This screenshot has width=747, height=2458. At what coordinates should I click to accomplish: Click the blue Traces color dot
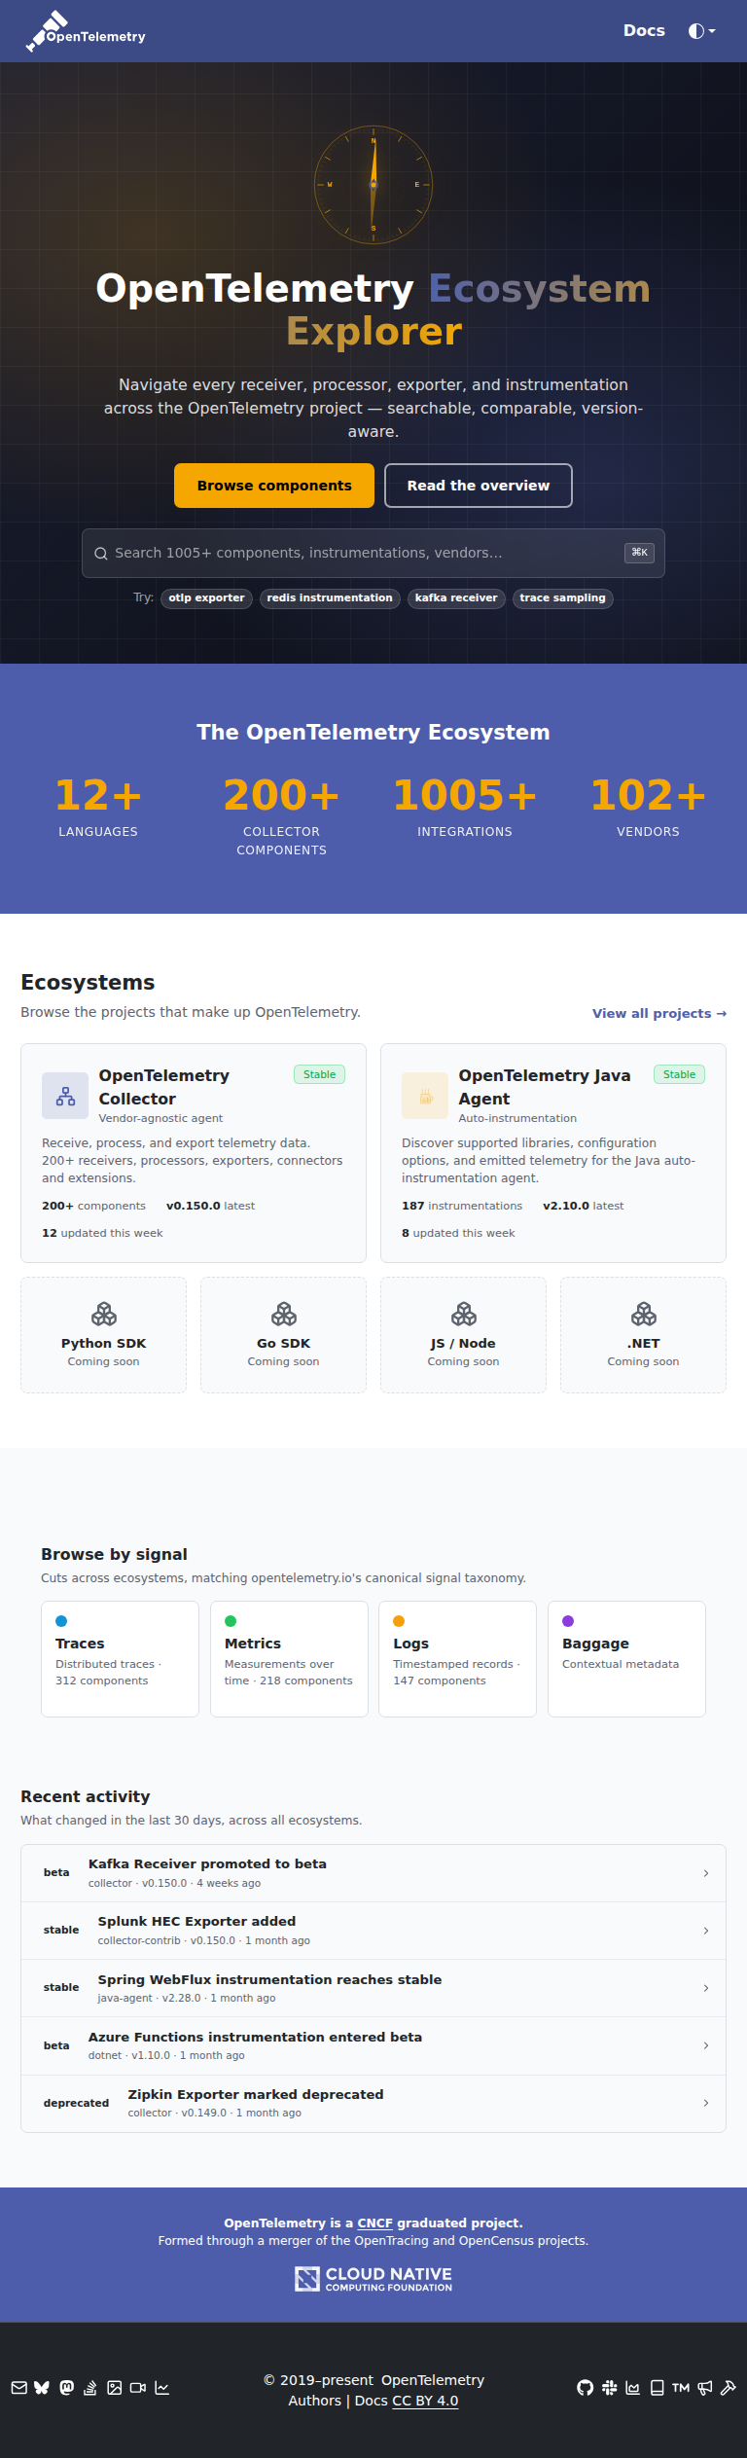[x=61, y=1621]
